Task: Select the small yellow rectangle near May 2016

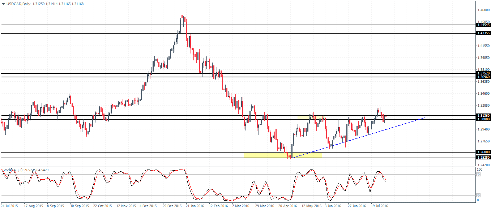Action: (x=311, y=117)
